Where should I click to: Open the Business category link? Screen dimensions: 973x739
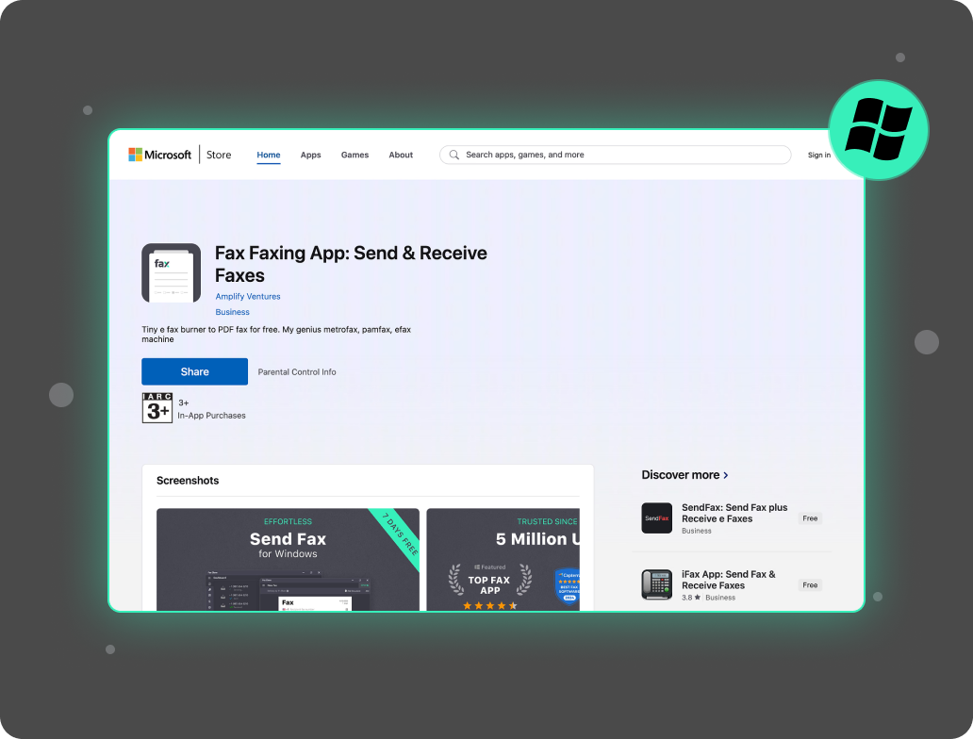click(232, 312)
